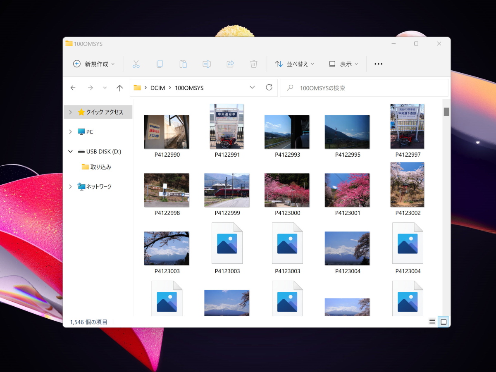Select the 取り込み folder icon
The height and width of the screenshot is (372, 496).
pyautogui.click(x=85, y=167)
